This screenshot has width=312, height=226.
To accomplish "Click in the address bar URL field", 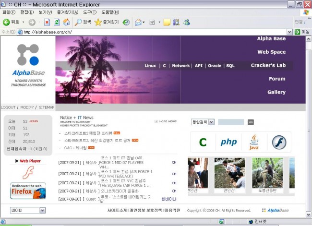I will pos(152,32).
